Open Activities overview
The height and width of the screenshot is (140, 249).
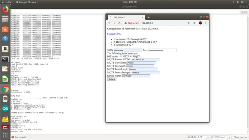(x=7, y=2)
